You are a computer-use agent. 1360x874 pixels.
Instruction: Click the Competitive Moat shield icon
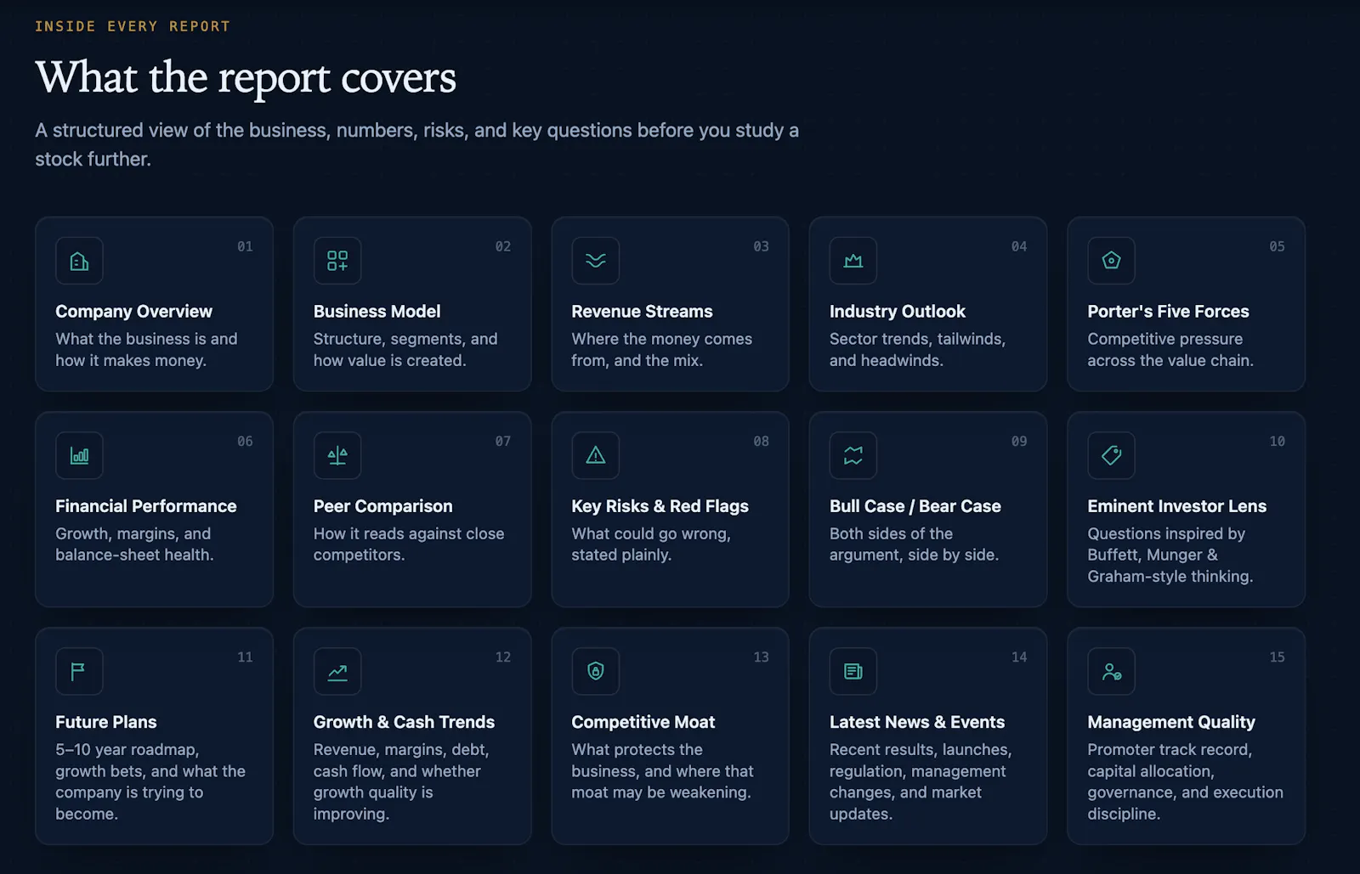tap(596, 671)
